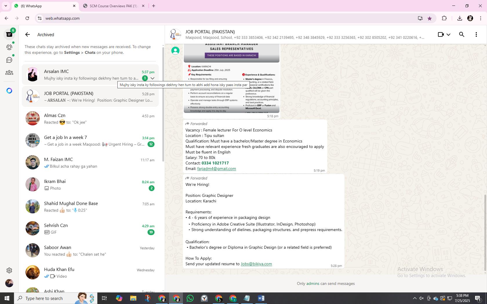The width and height of the screenshot is (487, 304).
Task: Open Meta AI circle icon
Action: (x=9, y=91)
